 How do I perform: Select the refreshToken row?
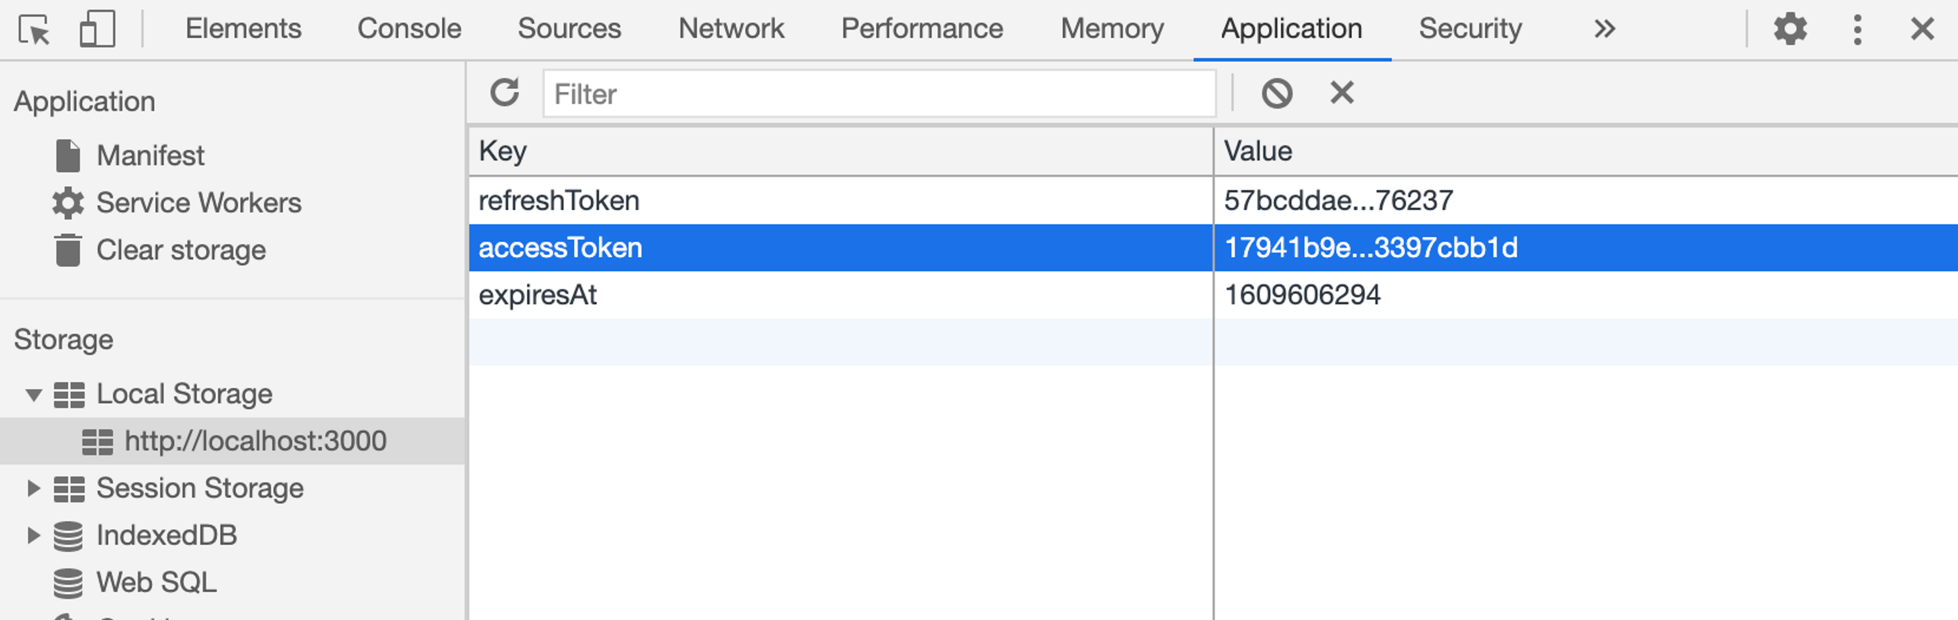[x=559, y=201]
